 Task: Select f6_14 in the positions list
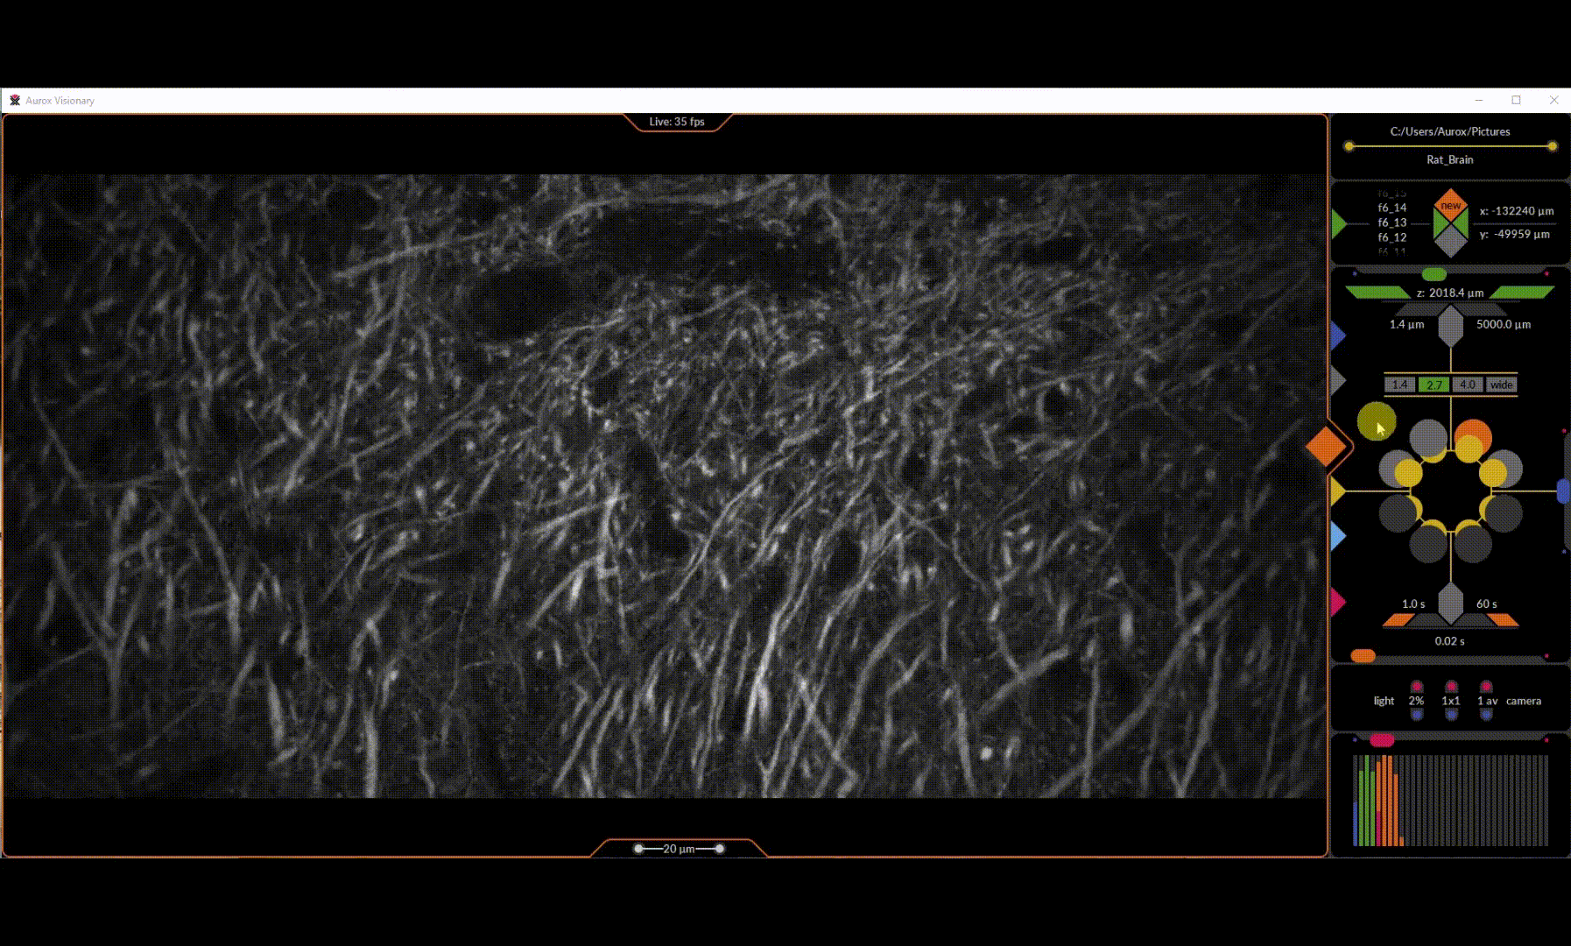coord(1391,208)
